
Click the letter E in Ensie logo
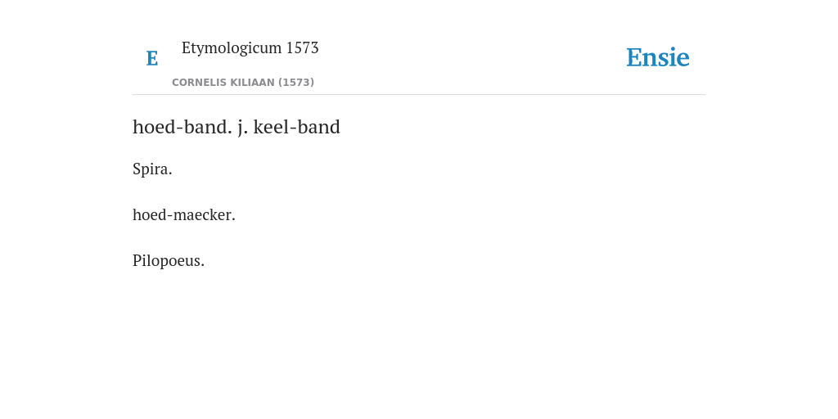pos(633,58)
